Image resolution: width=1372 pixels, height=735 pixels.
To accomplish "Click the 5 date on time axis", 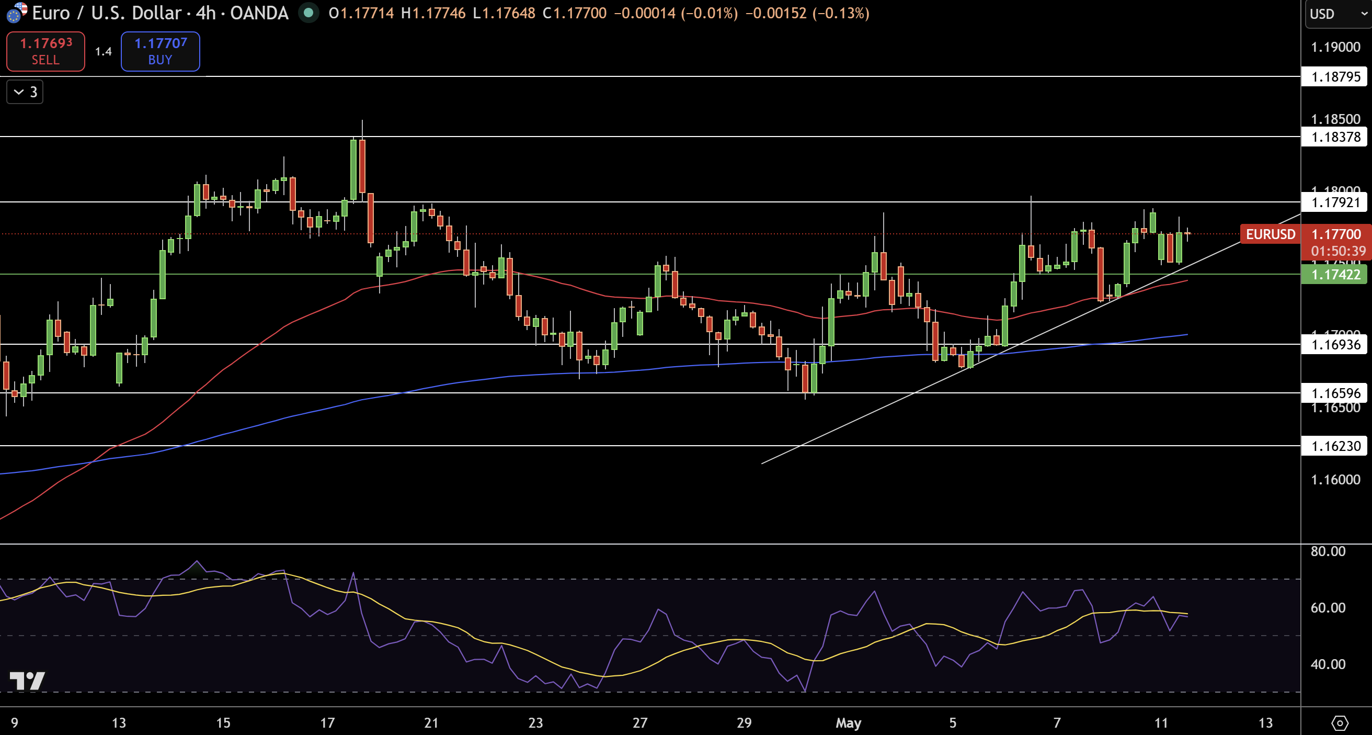I will (953, 723).
